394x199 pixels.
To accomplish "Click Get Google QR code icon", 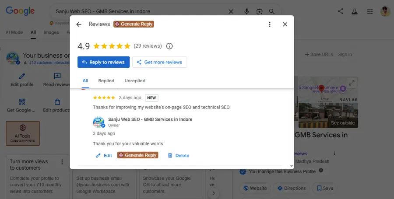I will [x=22, y=101].
